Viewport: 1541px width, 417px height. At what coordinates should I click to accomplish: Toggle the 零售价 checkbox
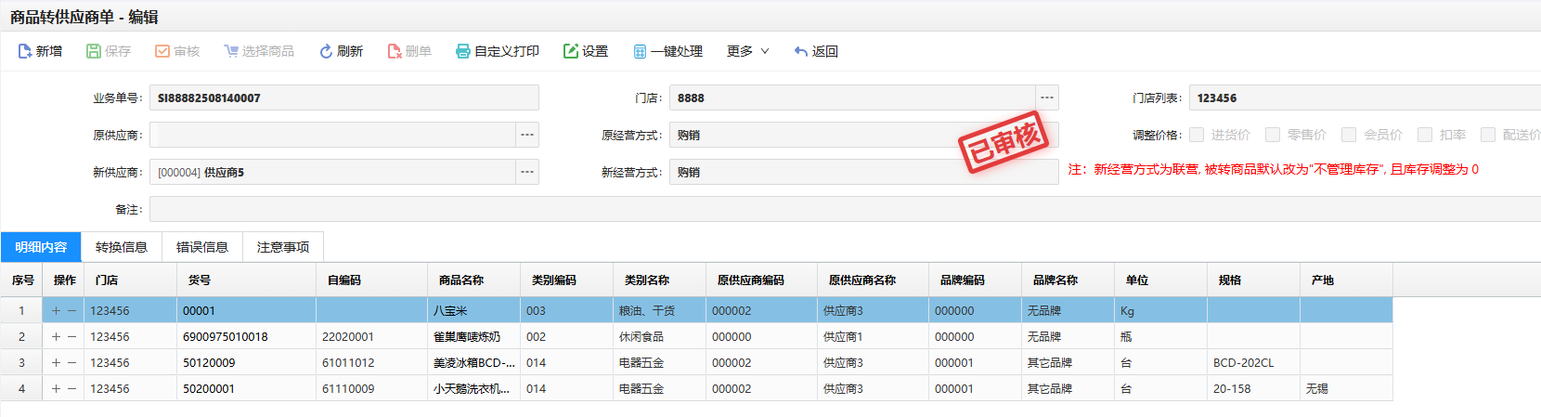(x=1273, y=135)
